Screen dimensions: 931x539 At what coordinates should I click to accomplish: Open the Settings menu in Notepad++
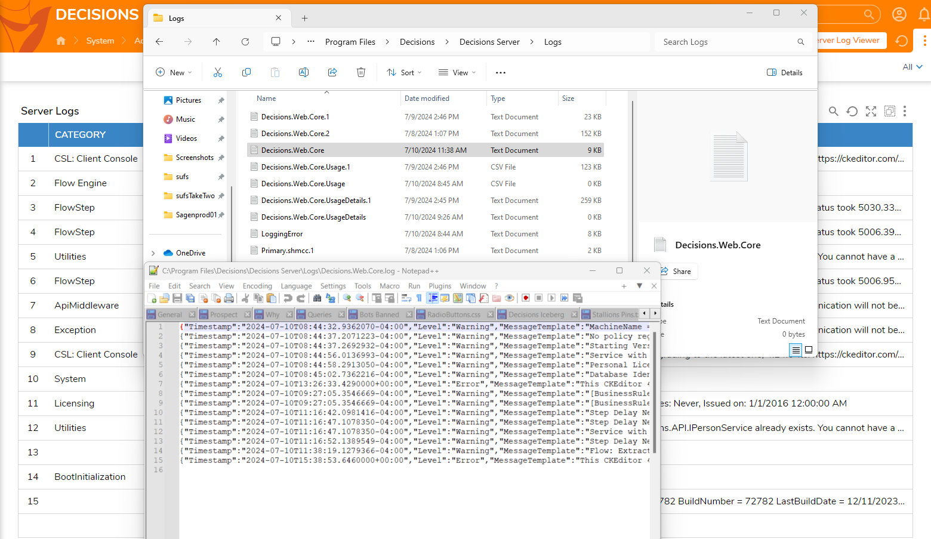(x=333, y=286)
